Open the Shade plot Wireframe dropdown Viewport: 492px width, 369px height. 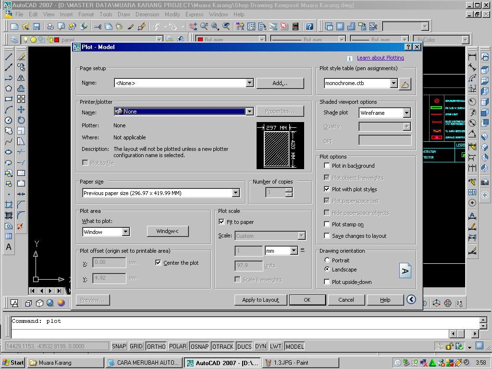click(406, 112)
